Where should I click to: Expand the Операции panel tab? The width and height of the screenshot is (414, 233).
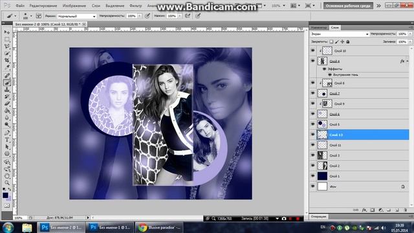click(x=318, y=216)
